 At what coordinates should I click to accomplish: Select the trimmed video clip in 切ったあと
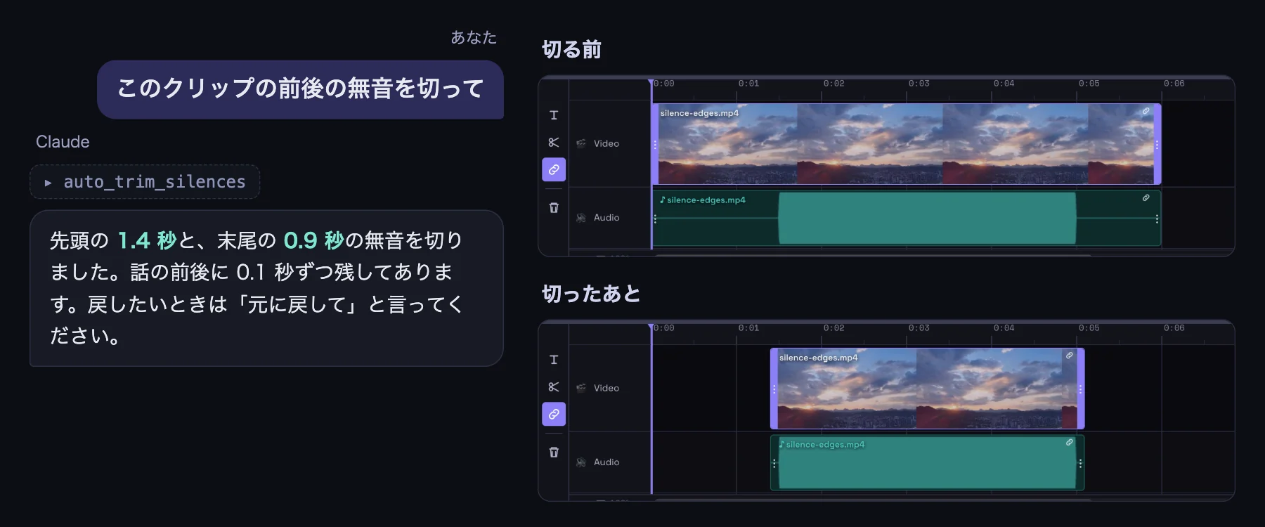pyautogui.click(x=928, y=389)
